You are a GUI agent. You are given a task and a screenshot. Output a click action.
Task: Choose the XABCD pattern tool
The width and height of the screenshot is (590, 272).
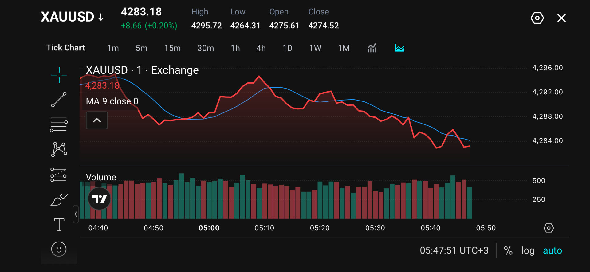[59, 149]
